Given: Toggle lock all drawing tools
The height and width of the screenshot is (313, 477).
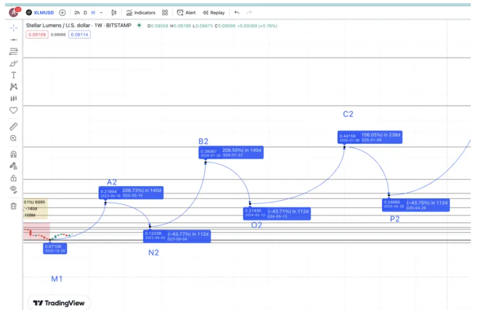Looking at the screenshot, I should pos(13,177).
